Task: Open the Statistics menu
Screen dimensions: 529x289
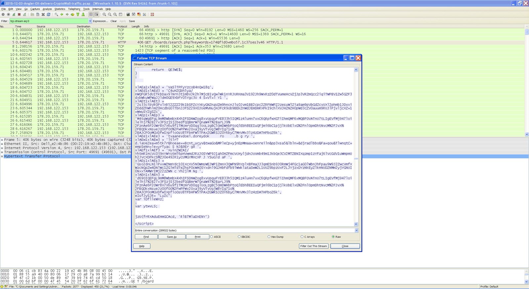Action: tap(60, 9)
